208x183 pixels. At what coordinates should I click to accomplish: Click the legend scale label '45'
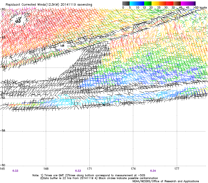click(187, 7)
